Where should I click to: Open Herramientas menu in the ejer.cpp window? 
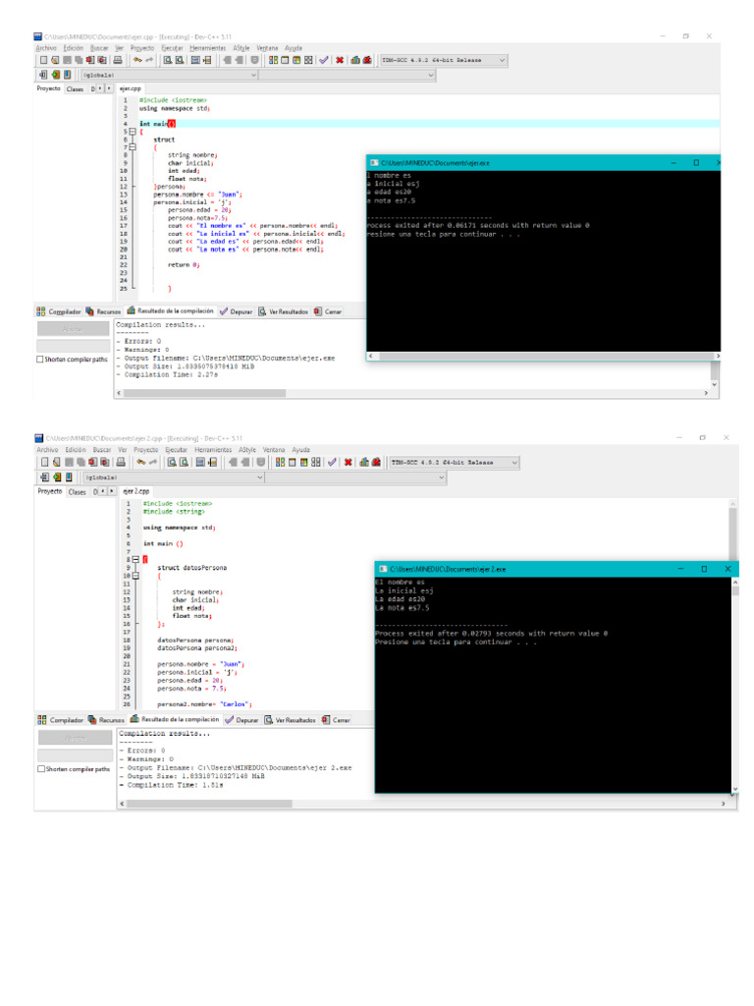tap(207, 47)
